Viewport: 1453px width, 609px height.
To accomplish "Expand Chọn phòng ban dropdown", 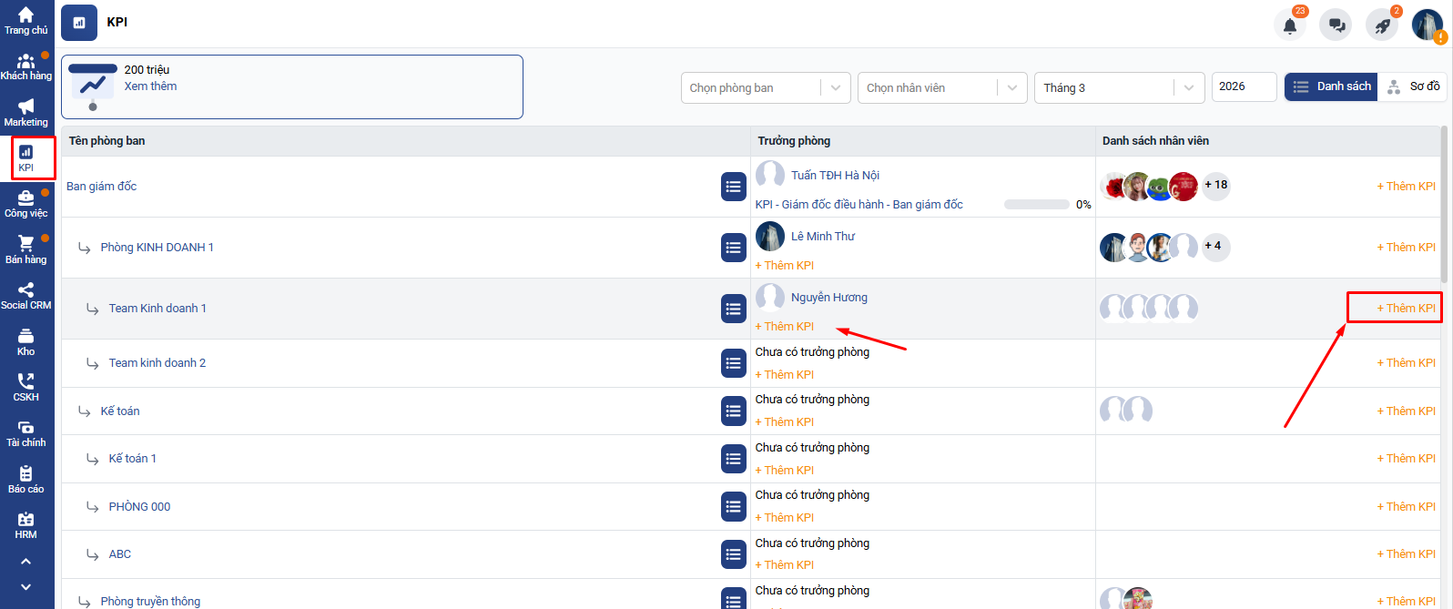I will 765,88.
